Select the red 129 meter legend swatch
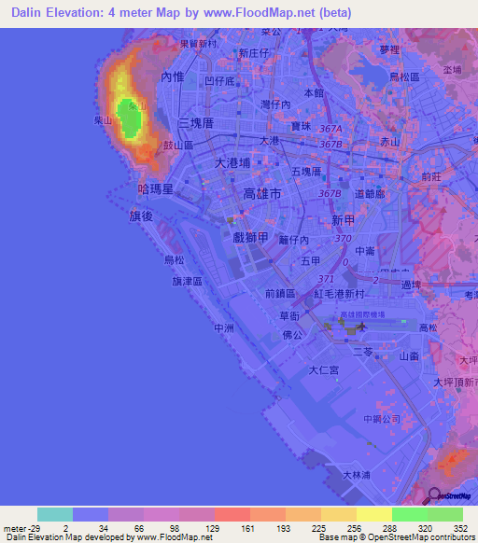478x543 pixels. [x=232, y=514]
